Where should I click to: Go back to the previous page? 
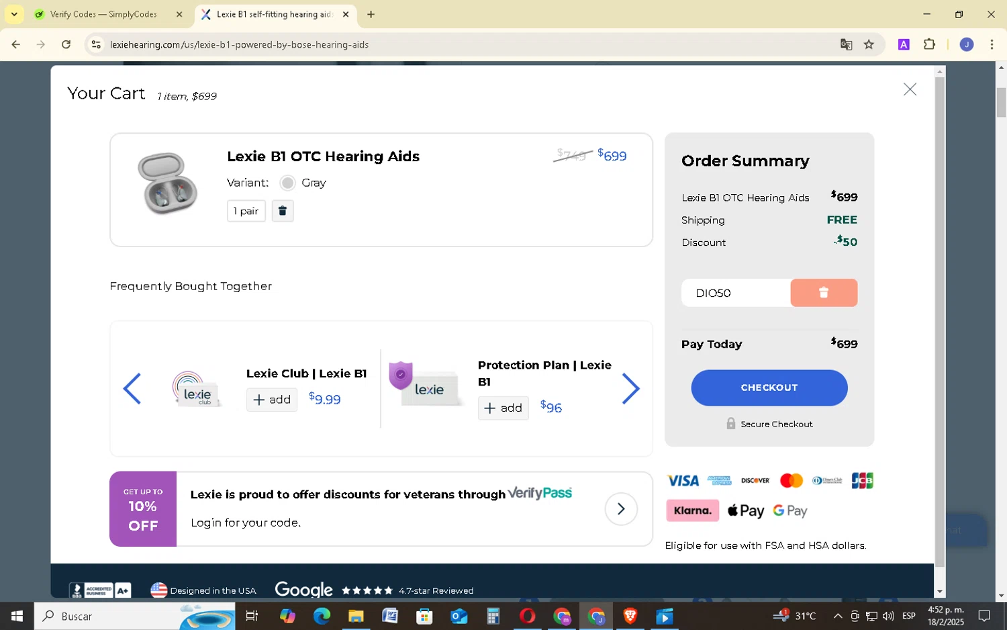15,44
